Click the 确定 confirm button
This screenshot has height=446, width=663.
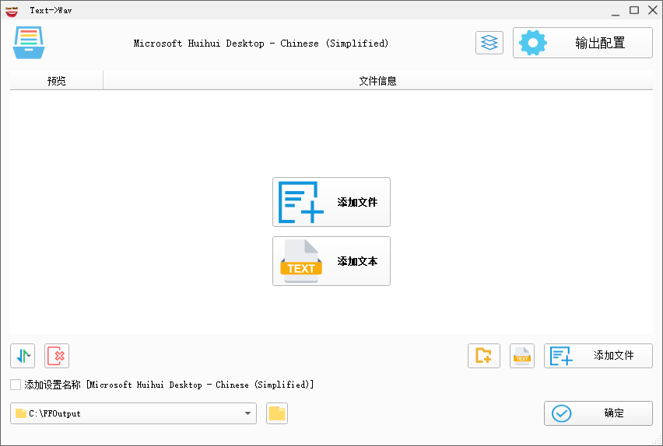(x=598, y=413)
